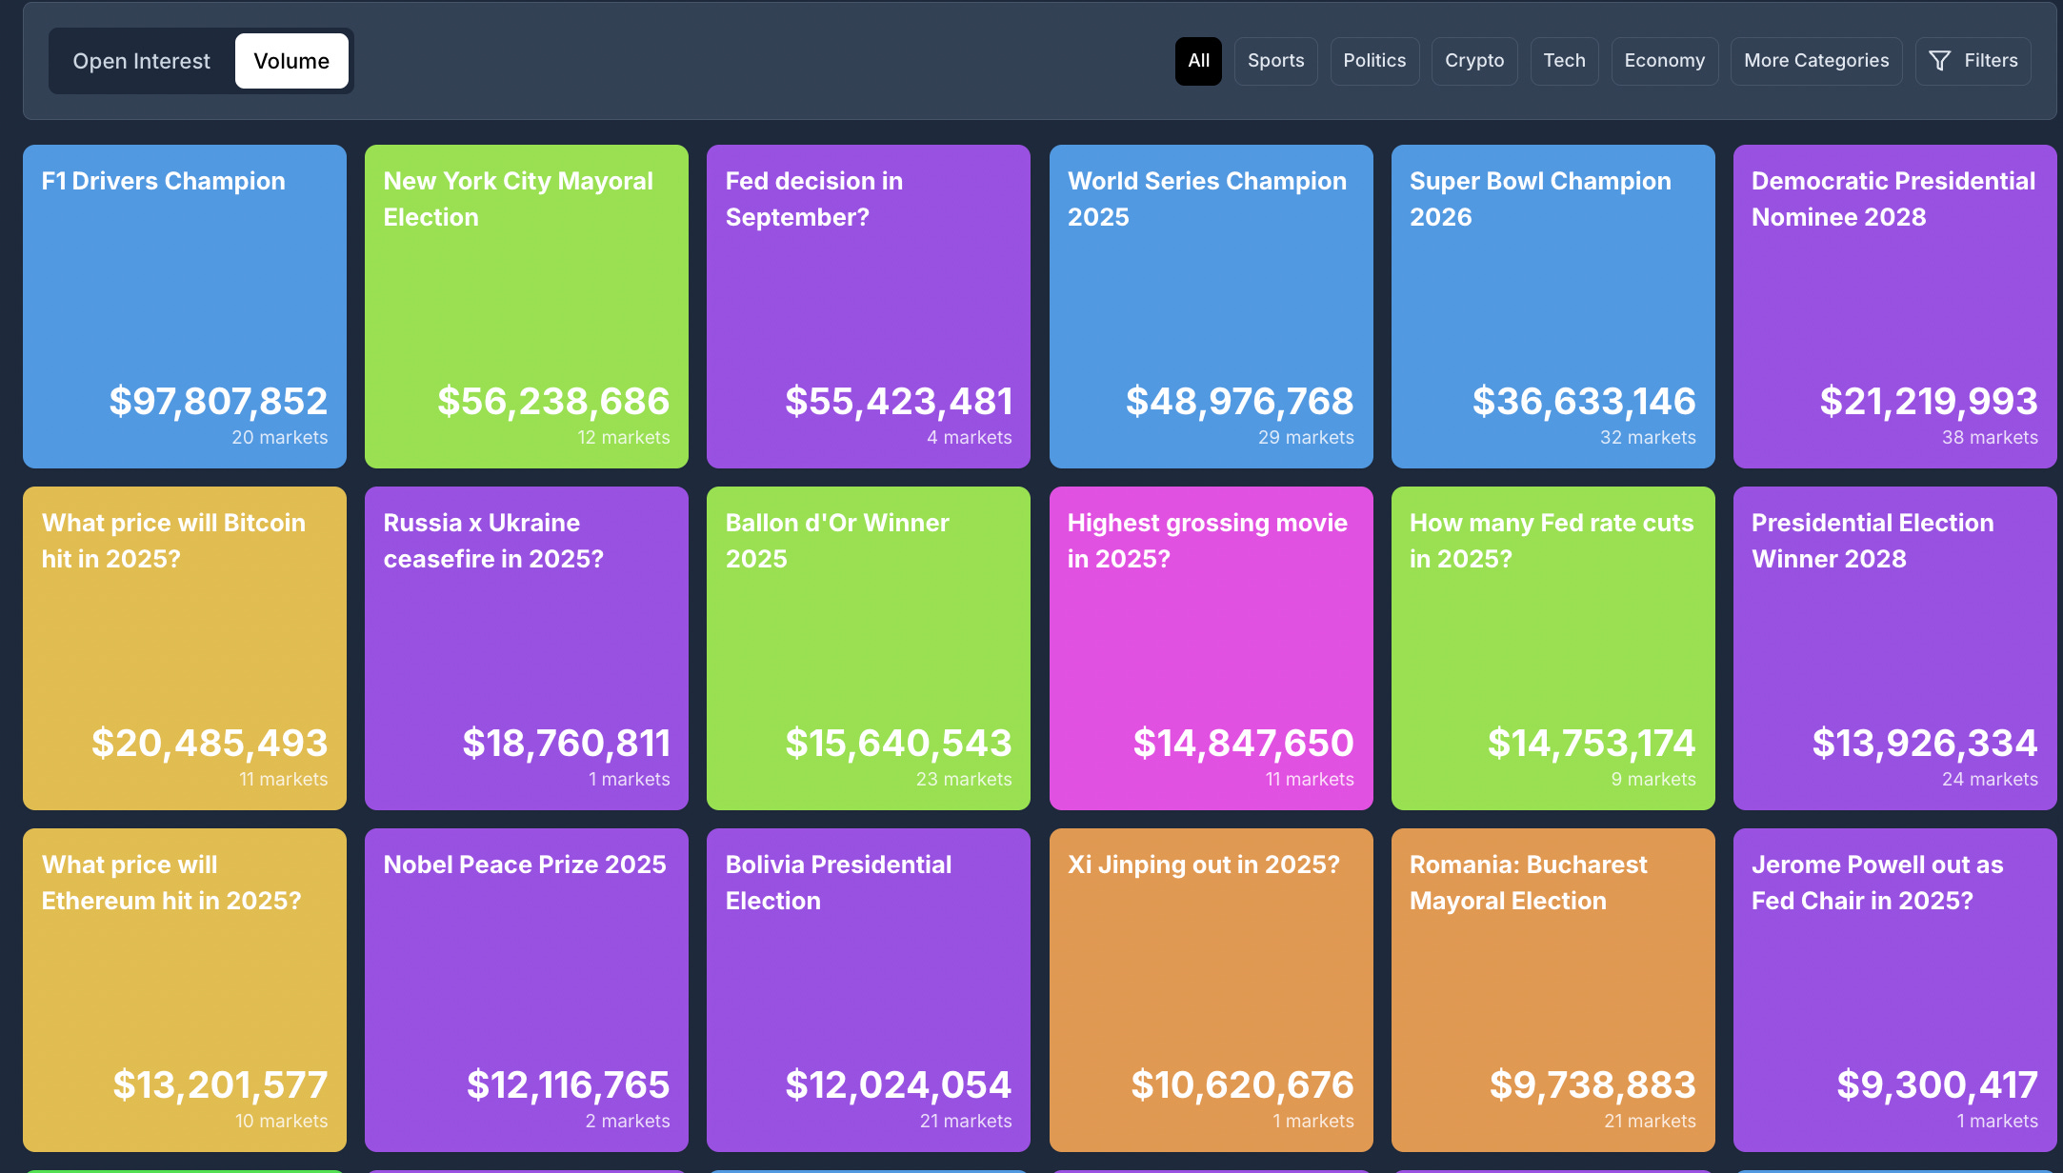
Task: Select the All category filter
Action: [1198, 61]
